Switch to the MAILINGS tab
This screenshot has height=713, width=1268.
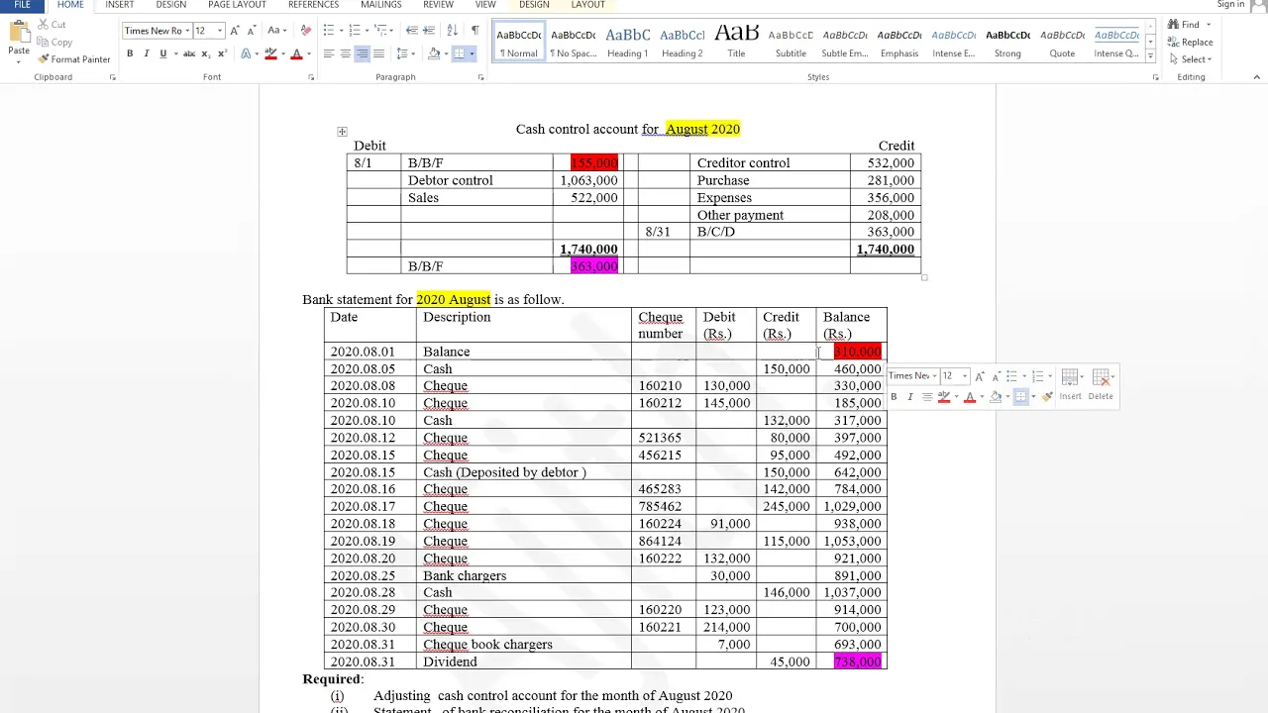(381, 5)
